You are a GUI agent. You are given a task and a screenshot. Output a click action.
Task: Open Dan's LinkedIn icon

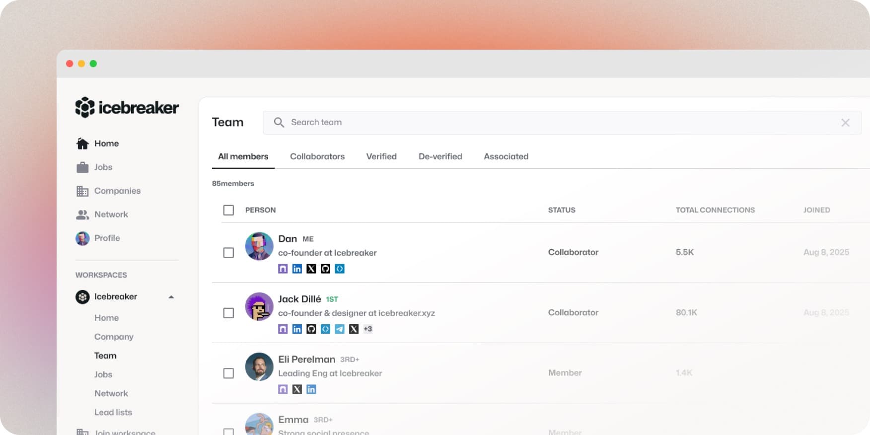tap(297, 269)
